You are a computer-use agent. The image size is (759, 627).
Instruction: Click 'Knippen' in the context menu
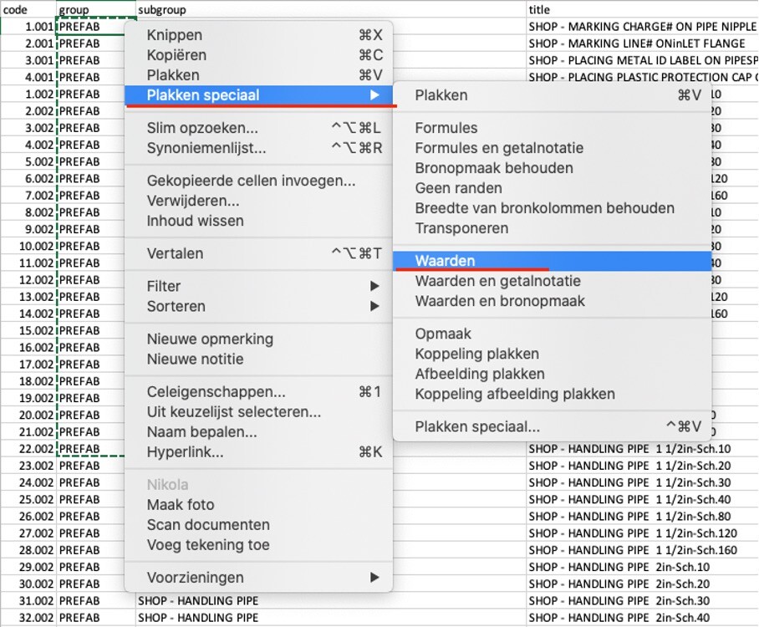point(175,35)
